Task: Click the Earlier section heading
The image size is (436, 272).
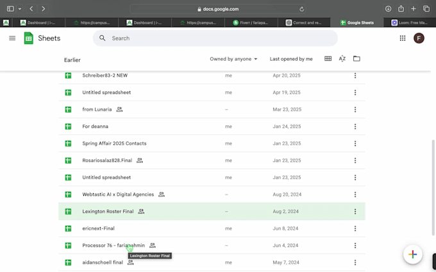Action: coord(72,60)
